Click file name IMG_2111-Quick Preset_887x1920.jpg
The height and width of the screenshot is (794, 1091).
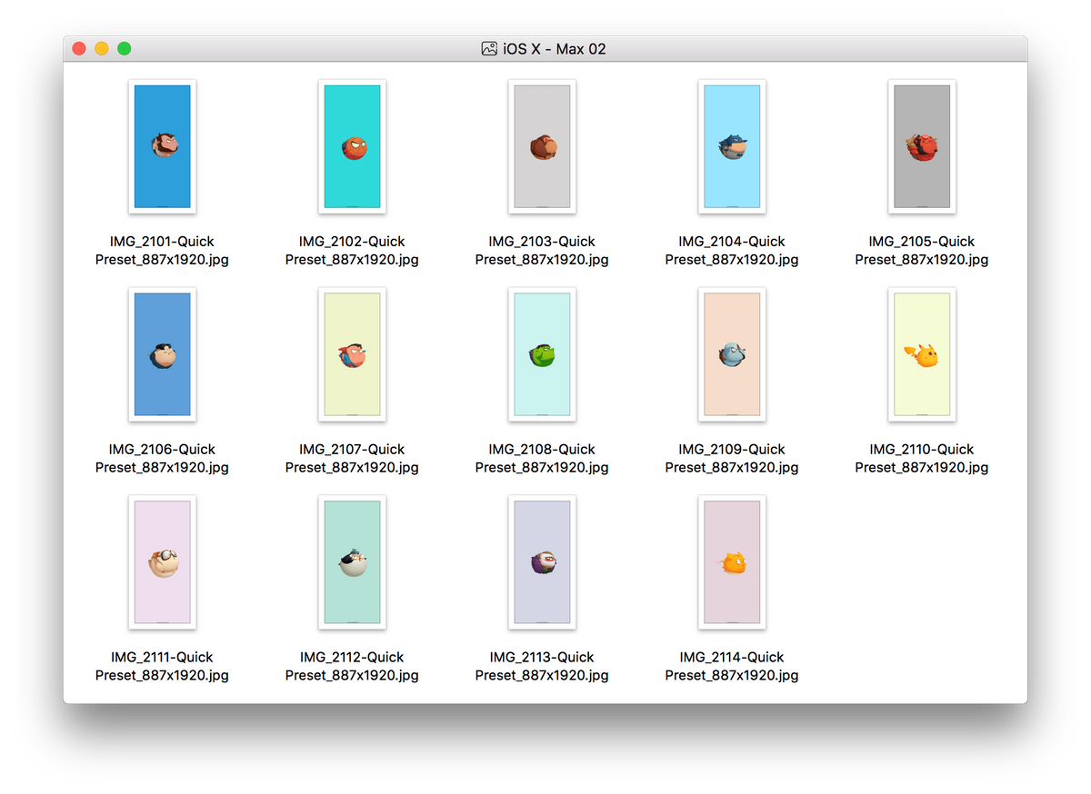162,667
